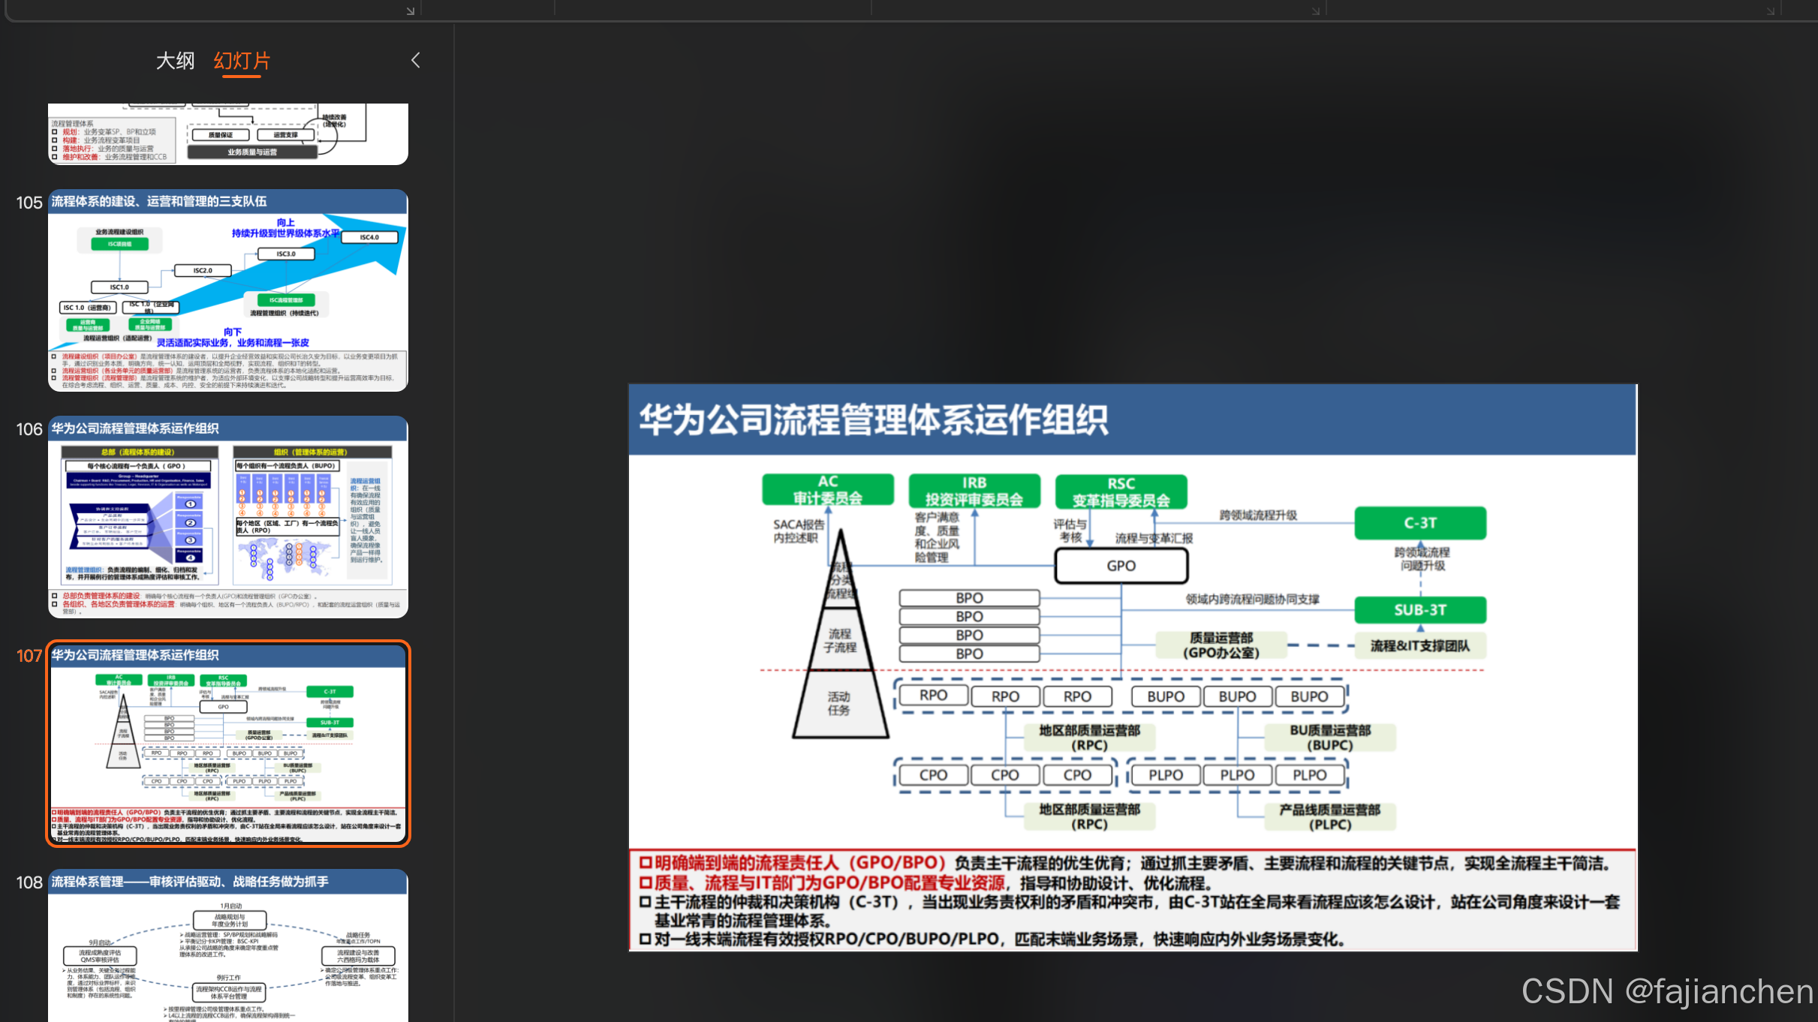Click slide number label 106
This screenshot has height=1022, width=1818.
pos(29,429)
